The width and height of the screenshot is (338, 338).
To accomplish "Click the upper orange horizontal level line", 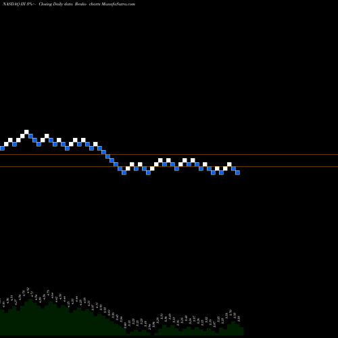I will point(169,155).
